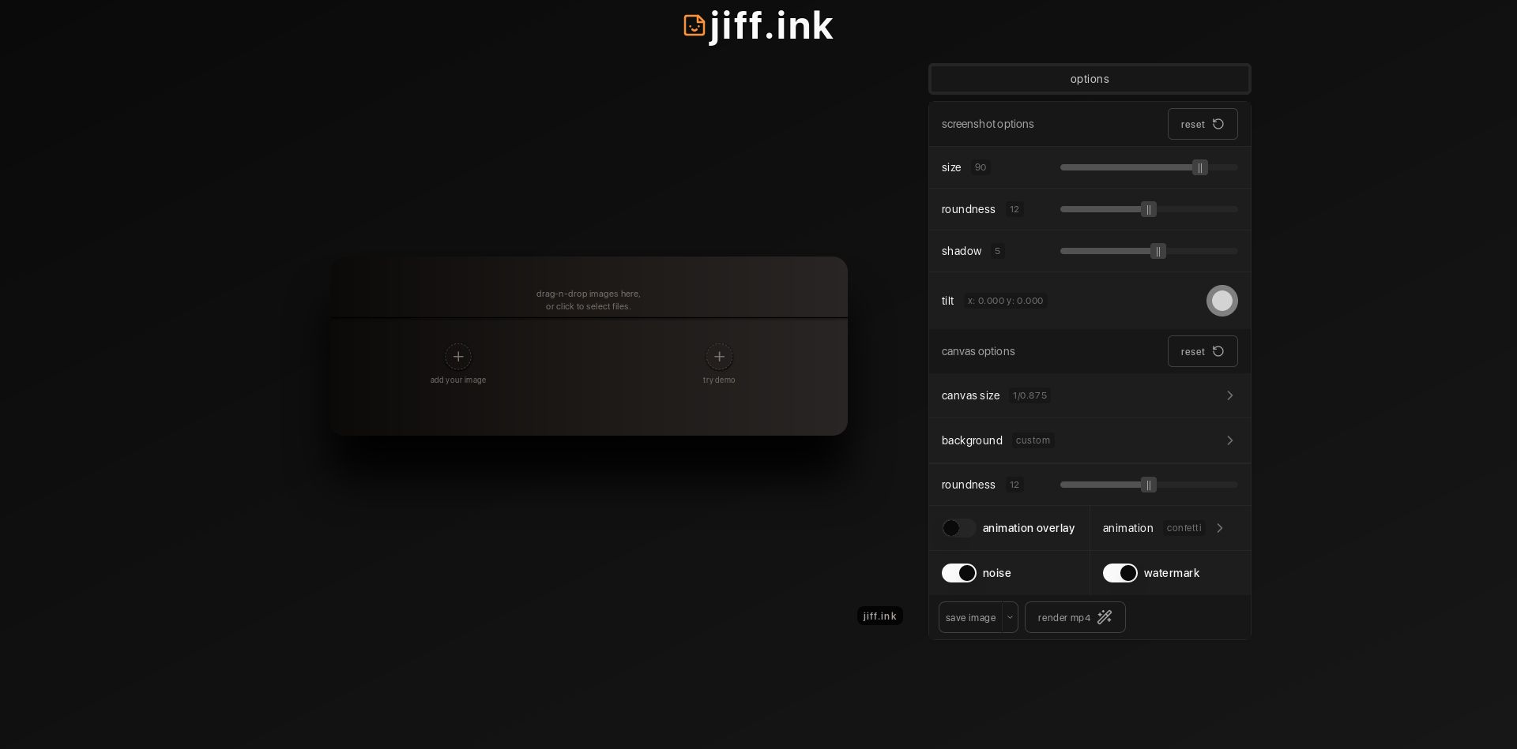Image resolution: width=1517 pixels, height=749 pixels.
Task: Turn off the watermark toggle
Action: 1120,573
